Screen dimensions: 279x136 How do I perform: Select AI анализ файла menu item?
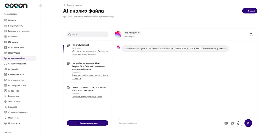coord(16,58)
